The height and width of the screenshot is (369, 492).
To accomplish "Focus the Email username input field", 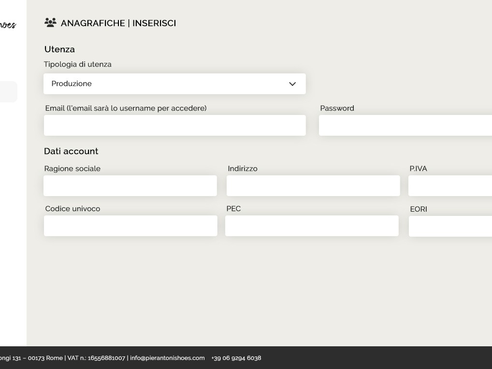I will tap(174, 126).
